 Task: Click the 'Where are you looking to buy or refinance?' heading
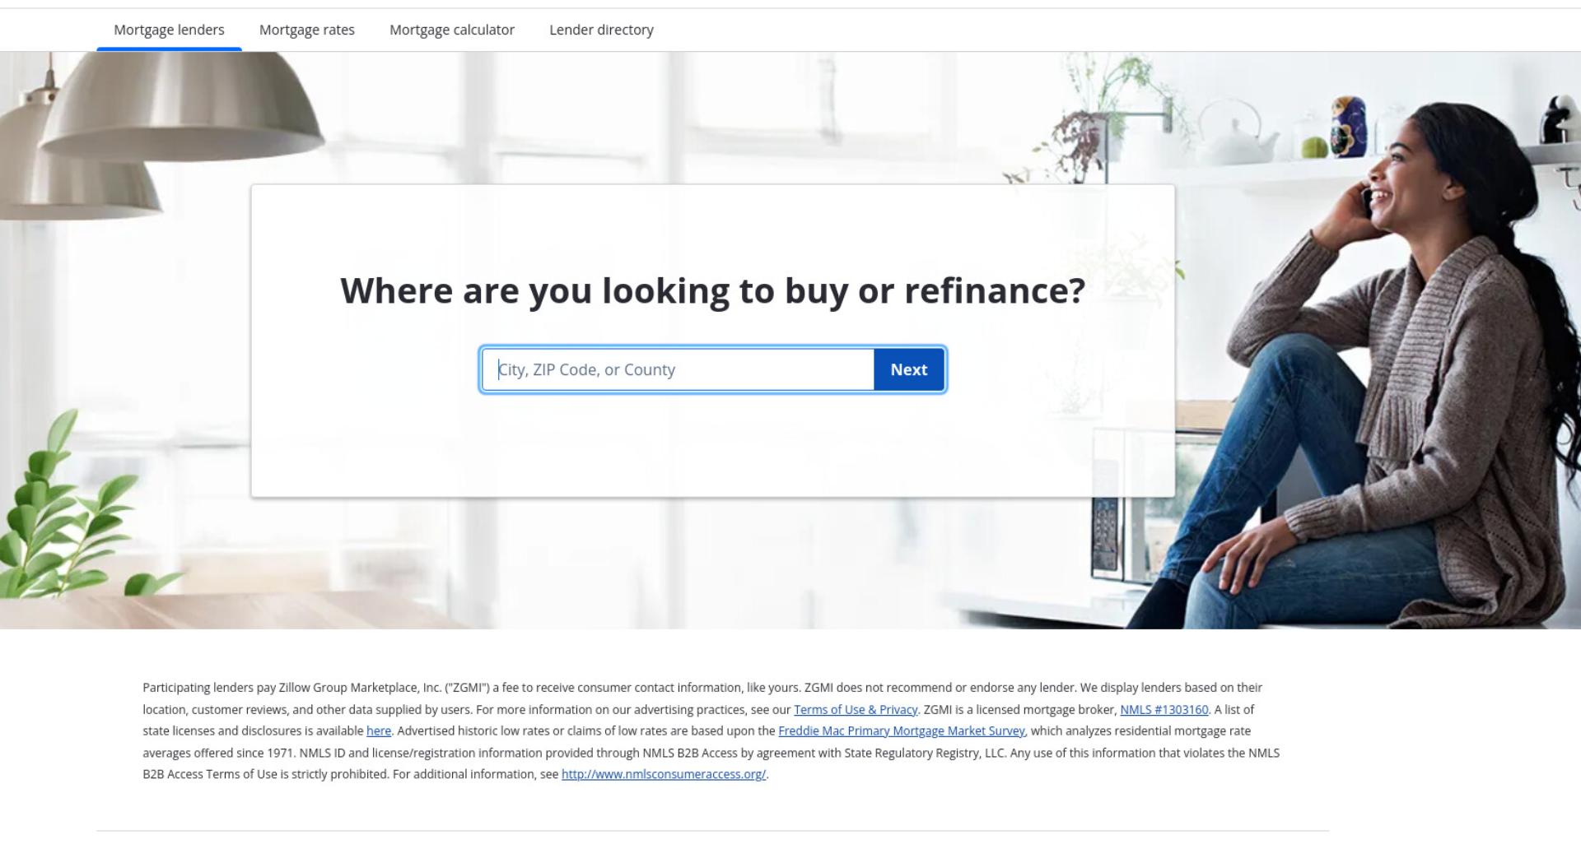(x=713, y=291)
